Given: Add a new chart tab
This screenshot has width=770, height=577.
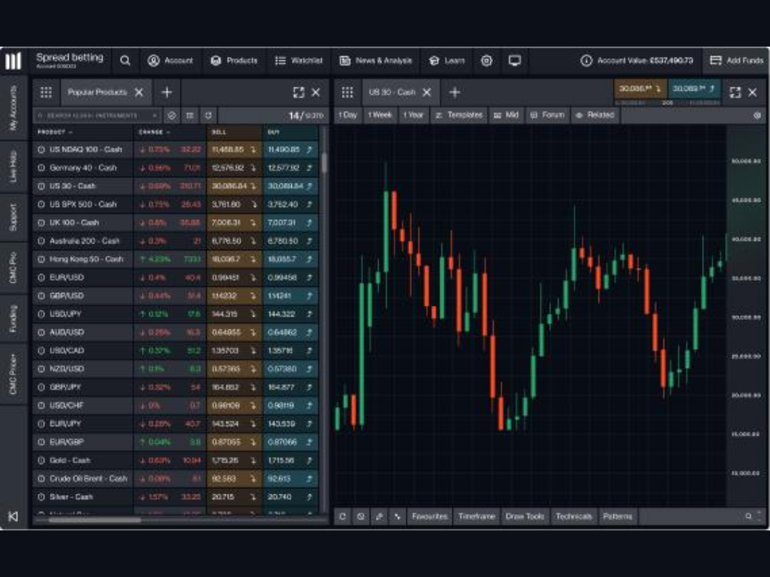Looking at the screenshot, I should pos(454,92).
